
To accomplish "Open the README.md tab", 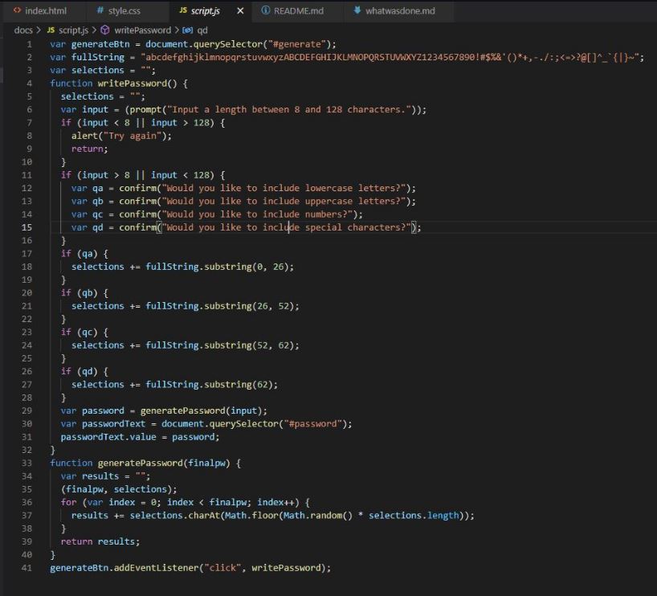I will click(x=298, y=11).
